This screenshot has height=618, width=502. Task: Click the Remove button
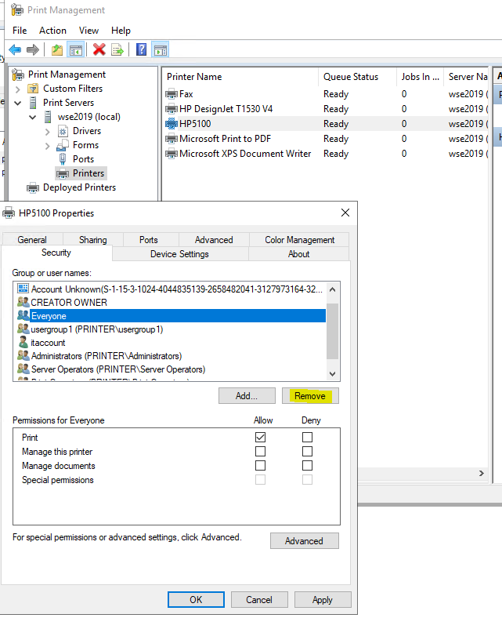click(310, 396)
